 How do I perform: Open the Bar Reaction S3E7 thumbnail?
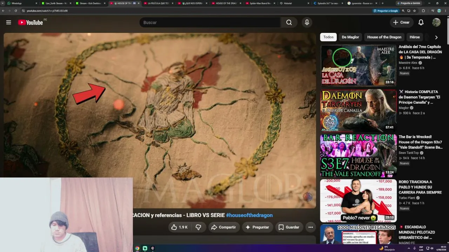(x=358, y=155)
